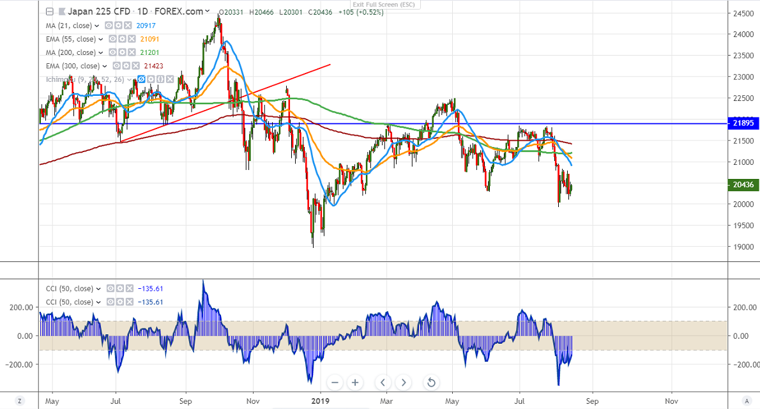Expand the second CCI (50, close) dropdown chevron

pyautogui.click(x=98, y=302)
